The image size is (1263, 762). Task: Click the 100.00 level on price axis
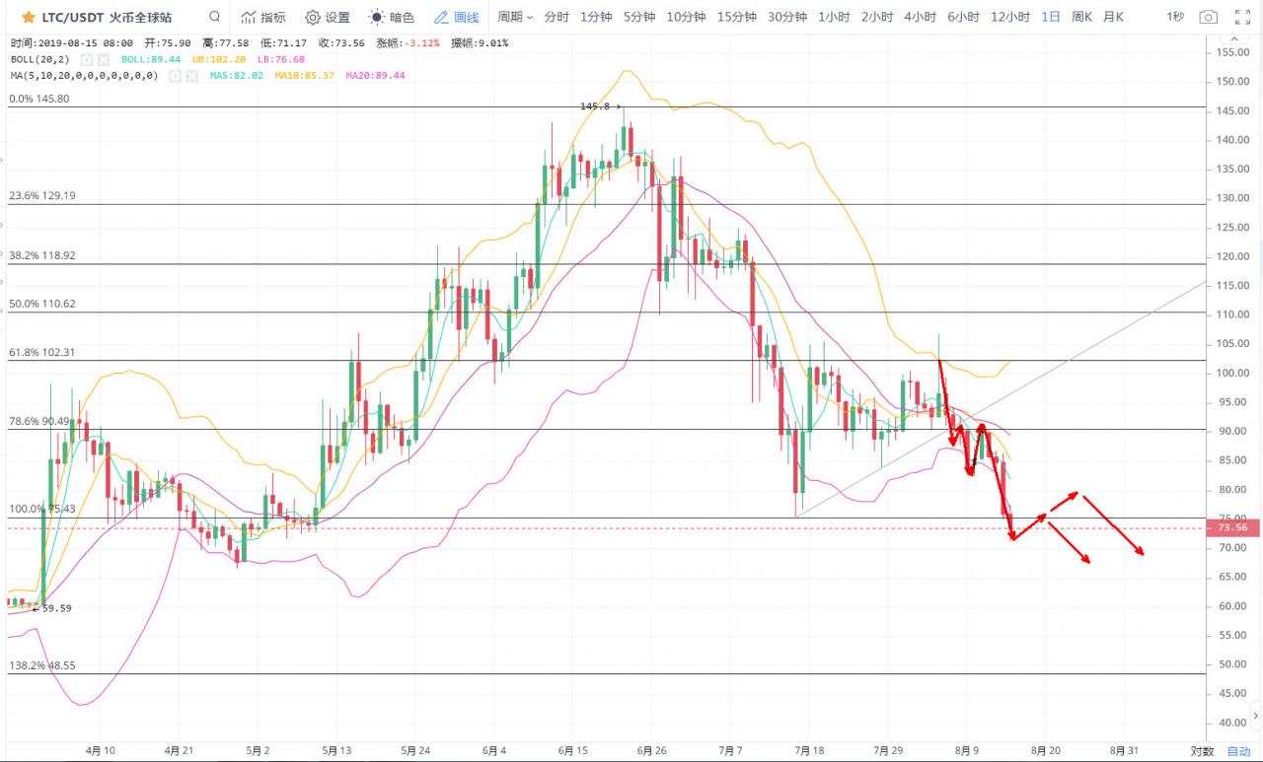click(1233, 373)
